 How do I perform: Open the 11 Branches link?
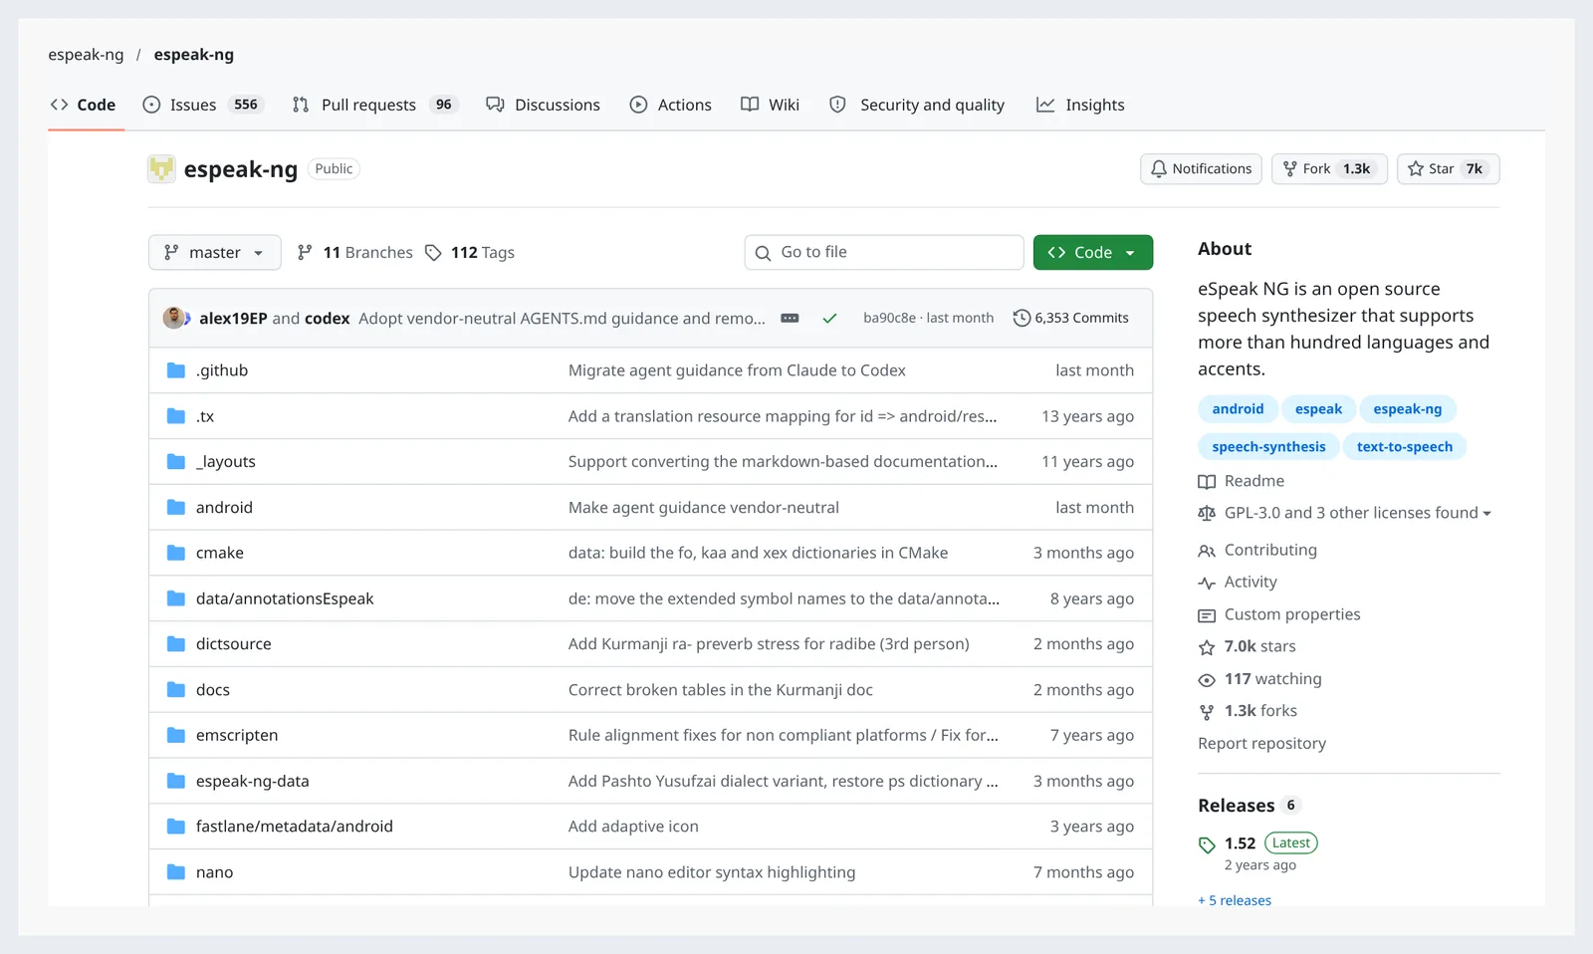click(x=355, y=253)
